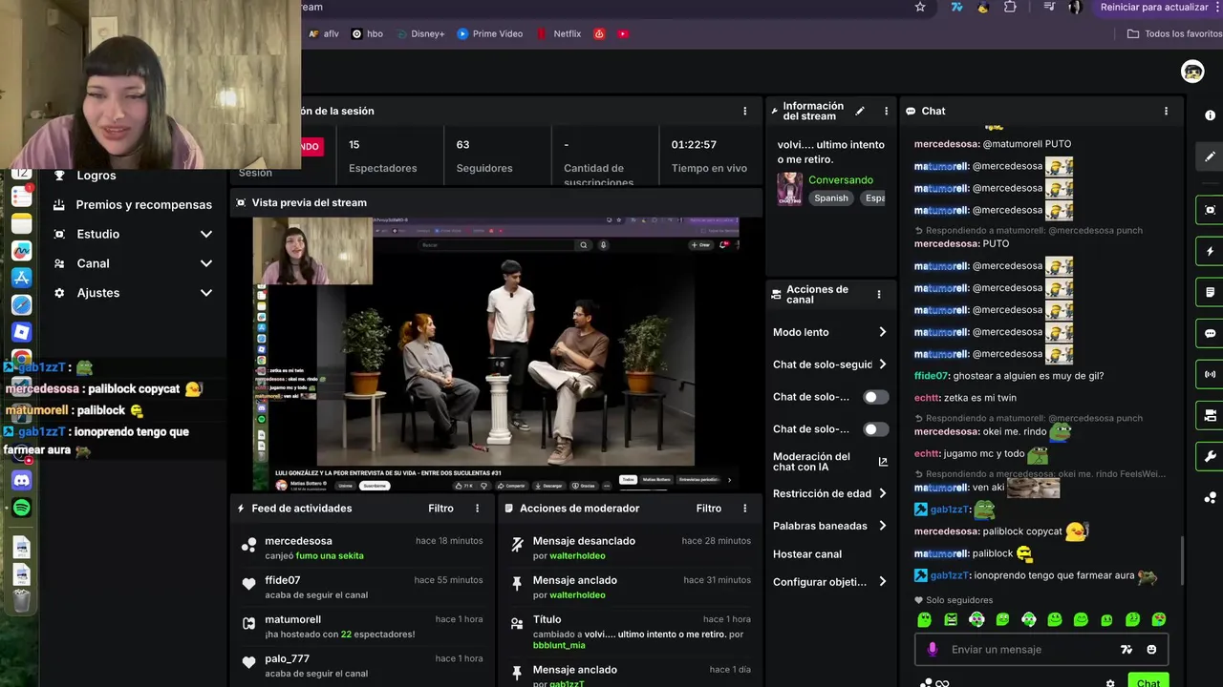The width and height of the screenshot is (1223, 687).
Task: Click the green Chat send button
Action: tap(1148, 682)
